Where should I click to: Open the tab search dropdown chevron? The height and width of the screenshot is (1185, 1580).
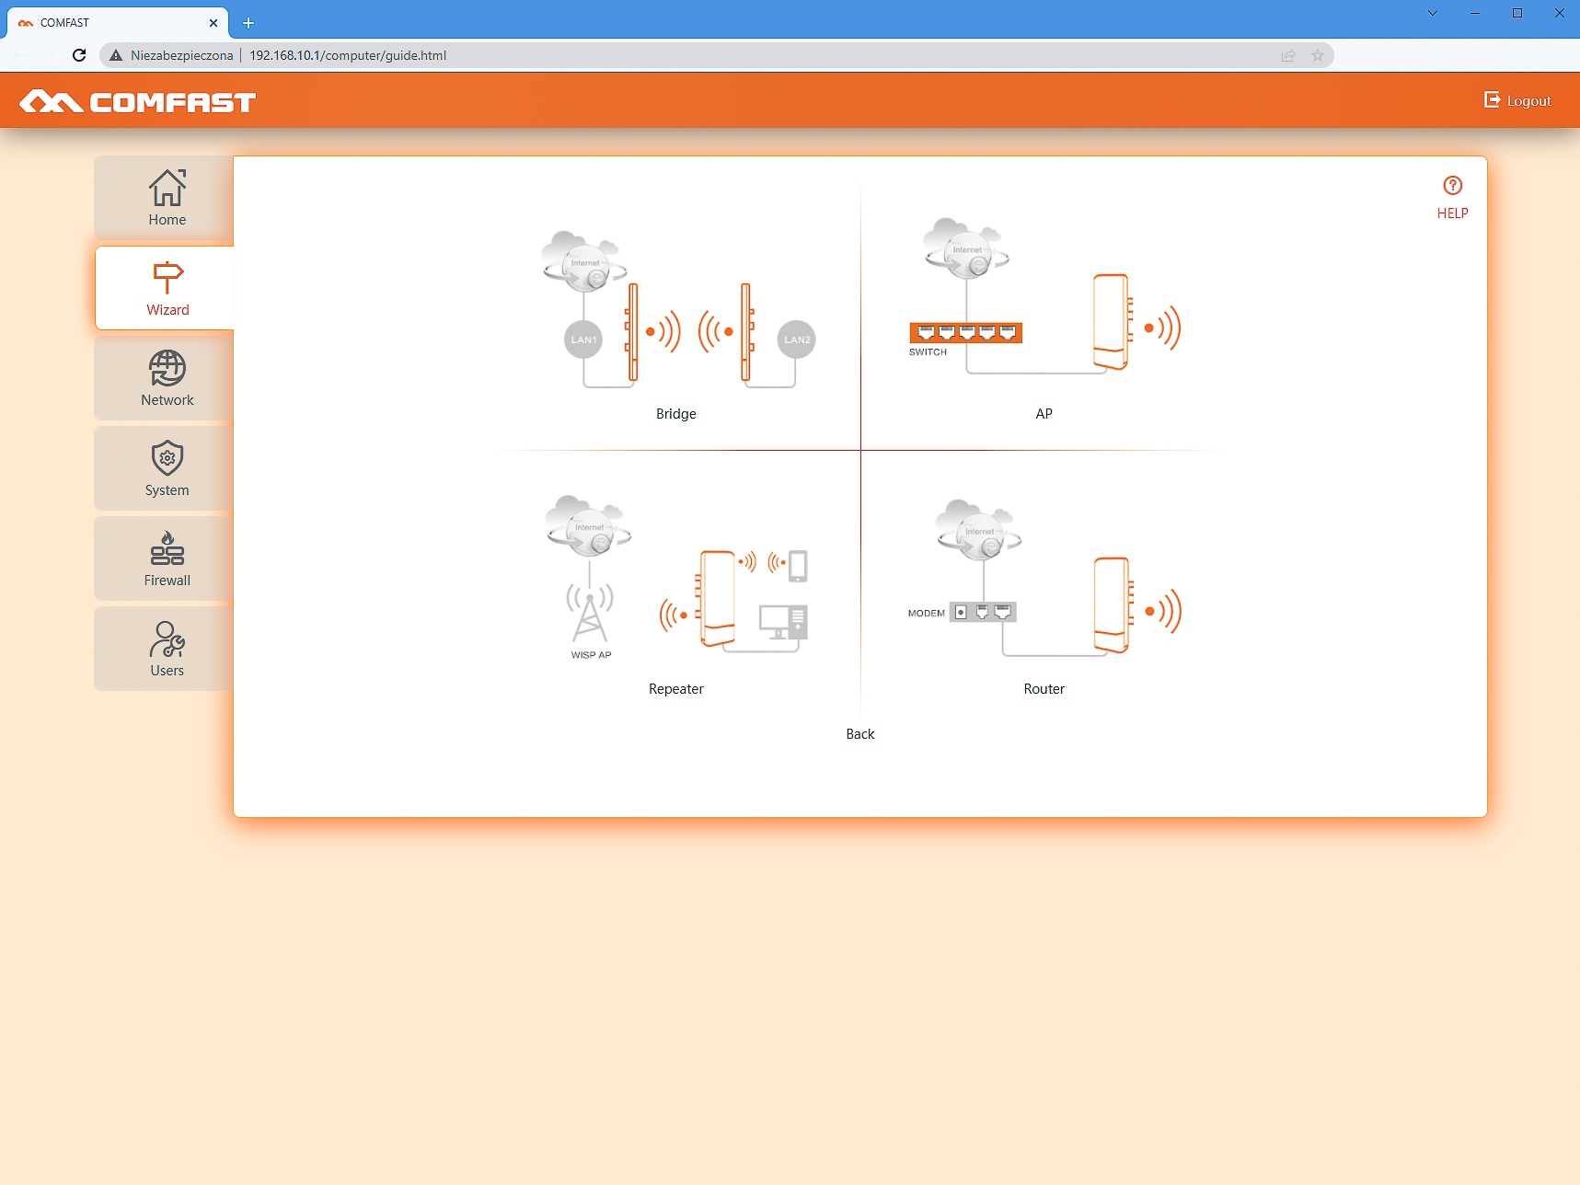(1433, 13)
